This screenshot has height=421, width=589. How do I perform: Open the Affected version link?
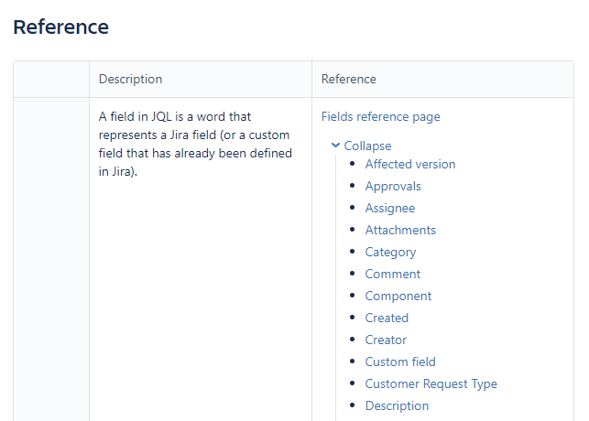pyautogui.click(x=409, y=164)
